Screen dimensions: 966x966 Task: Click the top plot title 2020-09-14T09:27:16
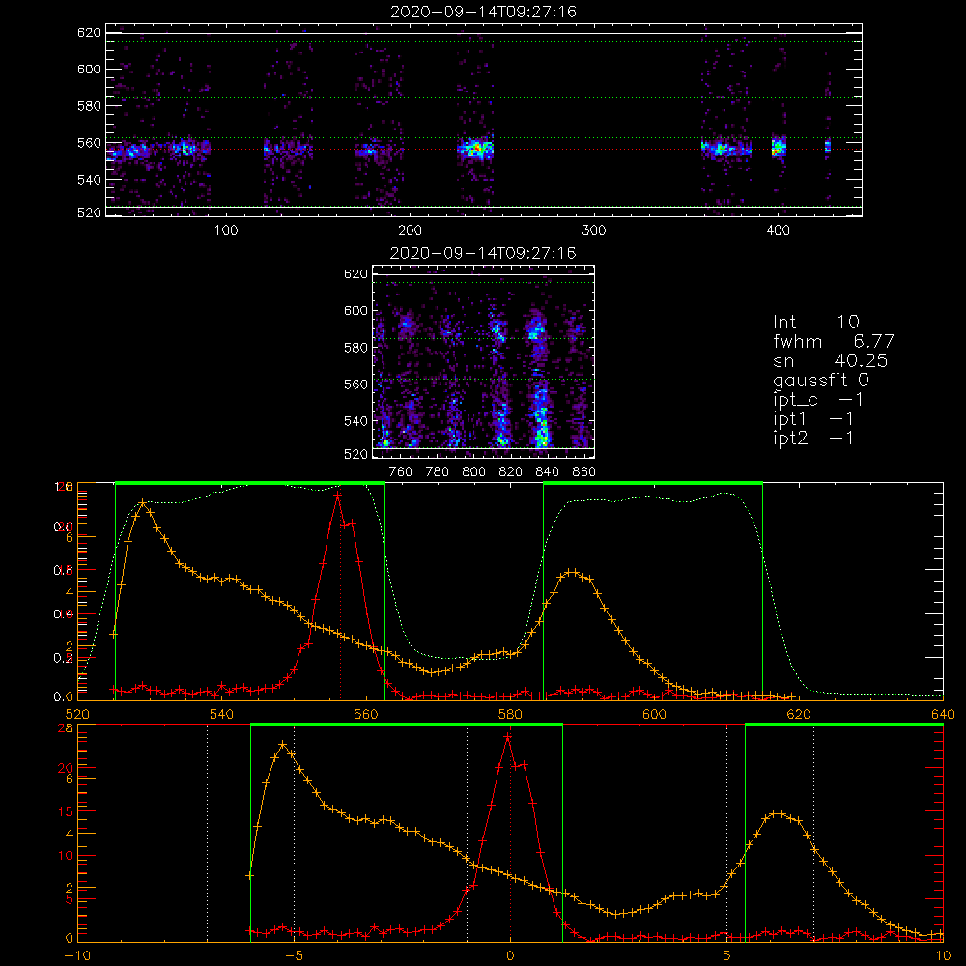[x=483, y=12]
